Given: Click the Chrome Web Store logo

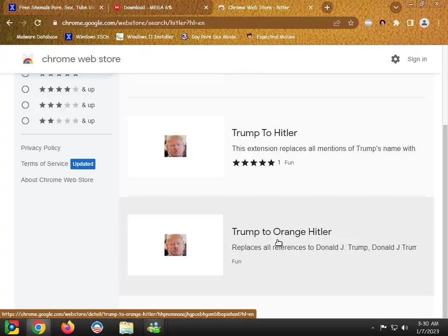Looking at the screenshot, I should 28,59.
